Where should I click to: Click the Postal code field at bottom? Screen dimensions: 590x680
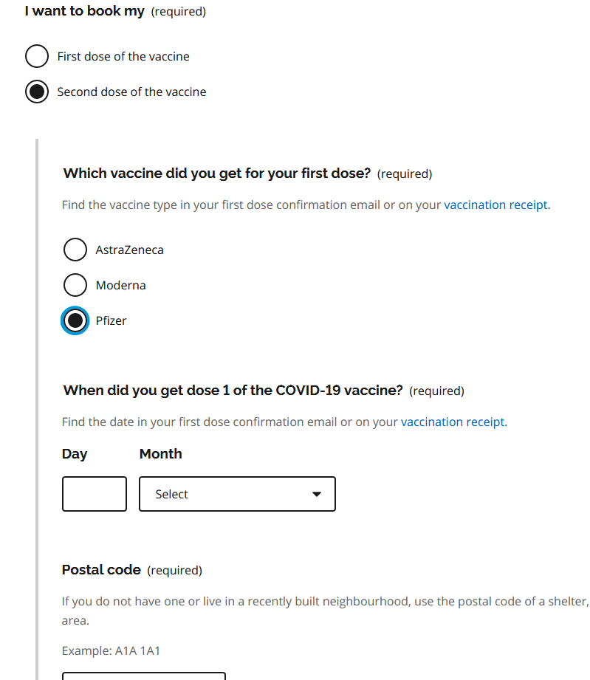143,675
